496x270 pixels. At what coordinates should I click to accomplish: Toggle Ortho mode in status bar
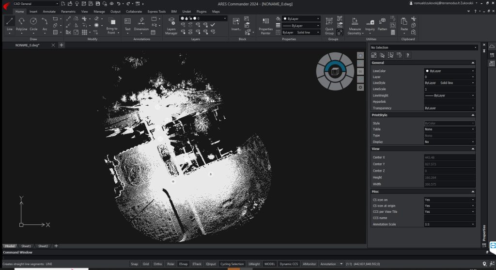157,264
